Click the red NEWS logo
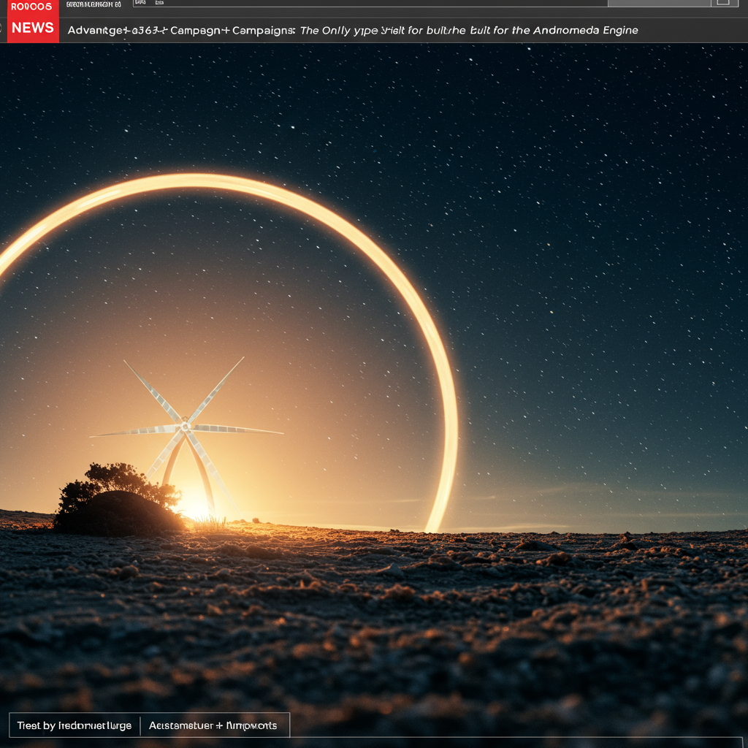 (32, 28)
